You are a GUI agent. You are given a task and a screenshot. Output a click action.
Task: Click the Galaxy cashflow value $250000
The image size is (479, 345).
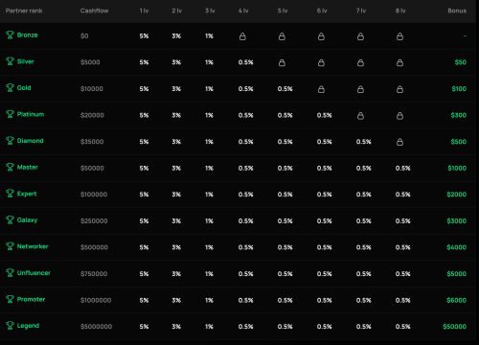click(x=94, y=221)
